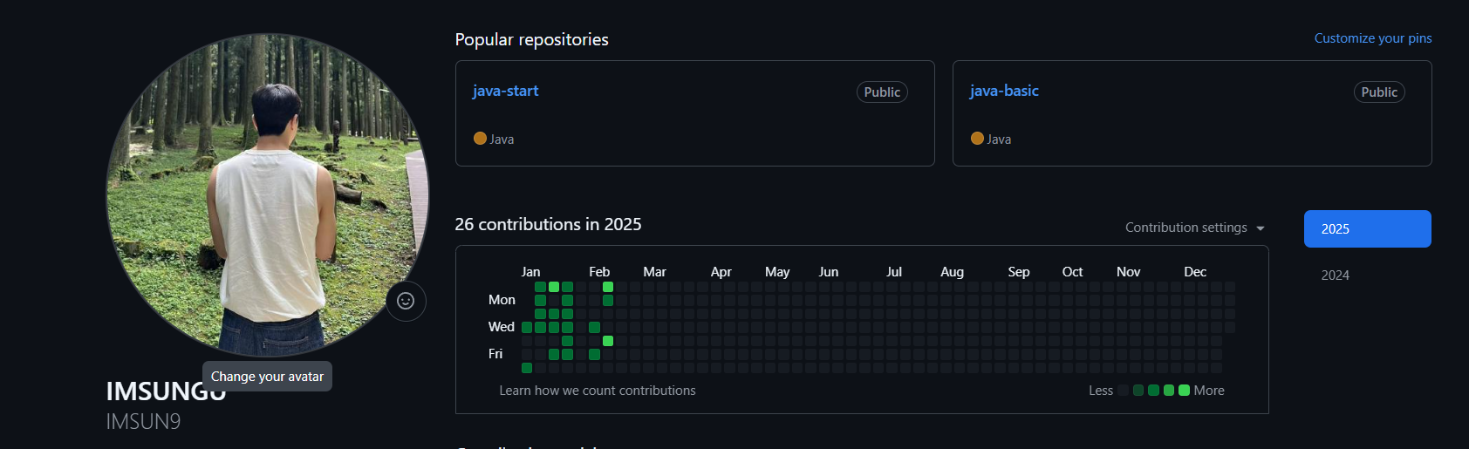Select the bright green Thursday cell in February

coord(608,341)
